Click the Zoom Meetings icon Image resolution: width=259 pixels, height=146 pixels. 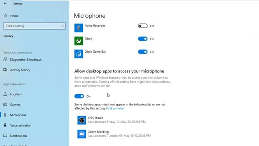82,134
